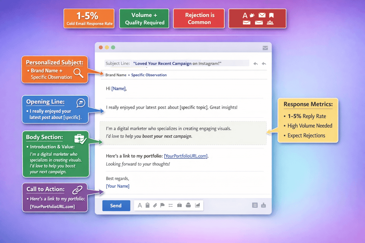Click the bookmark icon in red icon badge

click(x=272, y=16)
